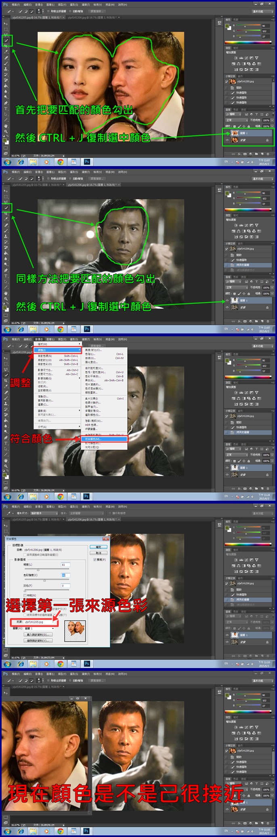Image resolution: width=277 pixels, height=837 pixels.
Task: Select the Move tool beside the open 影像 menu
Action: [6, 358]
